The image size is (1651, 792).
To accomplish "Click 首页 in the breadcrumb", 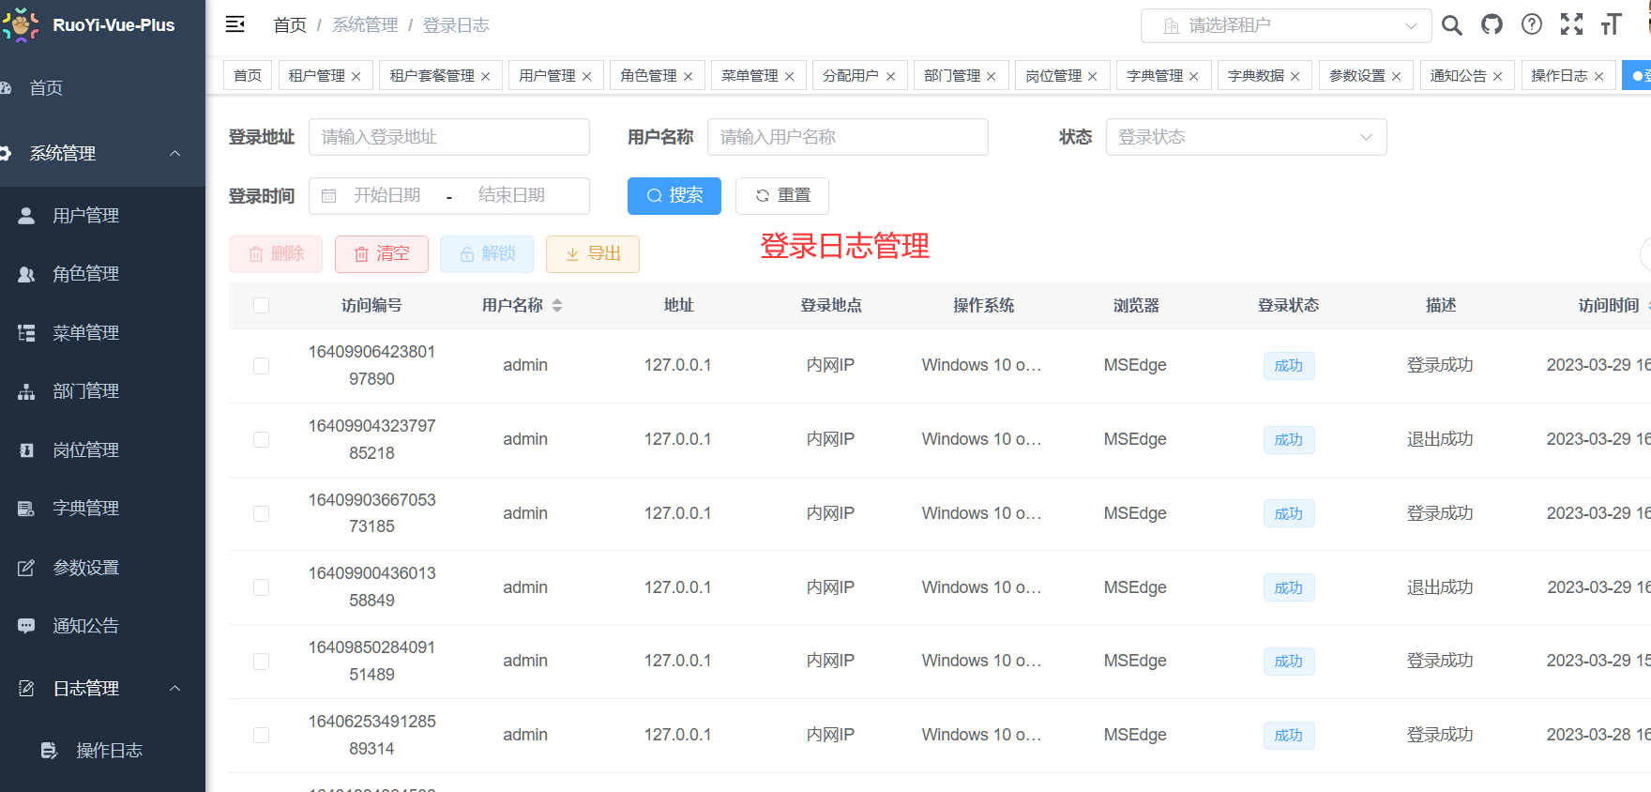I will click(x=290, y=25).
